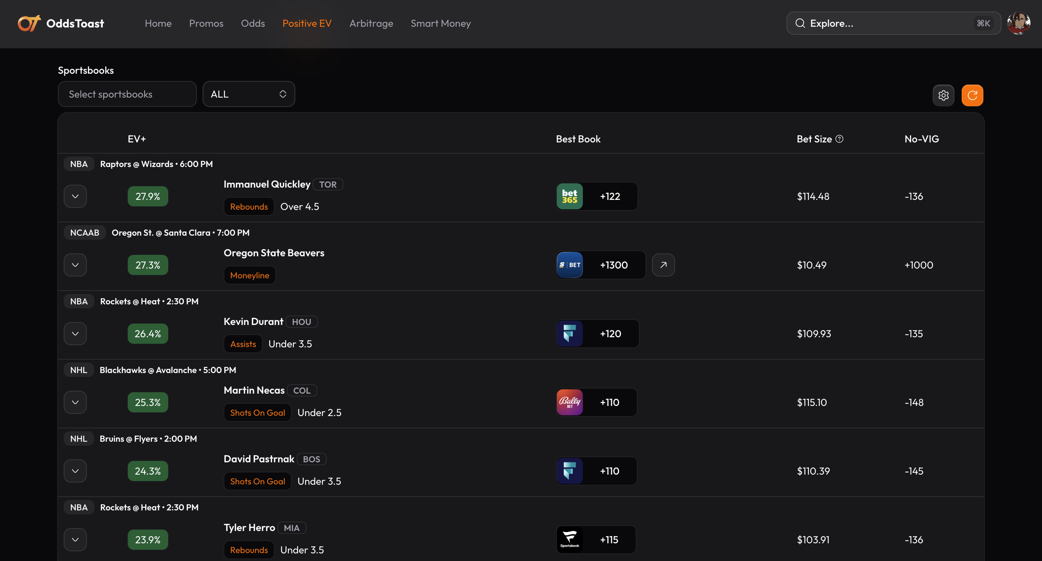
Task: Click the search magnifier icon
Action: pos(800,23)
